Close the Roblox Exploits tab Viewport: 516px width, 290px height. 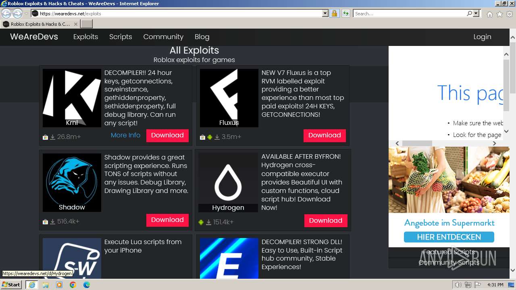tap(75, 24)
